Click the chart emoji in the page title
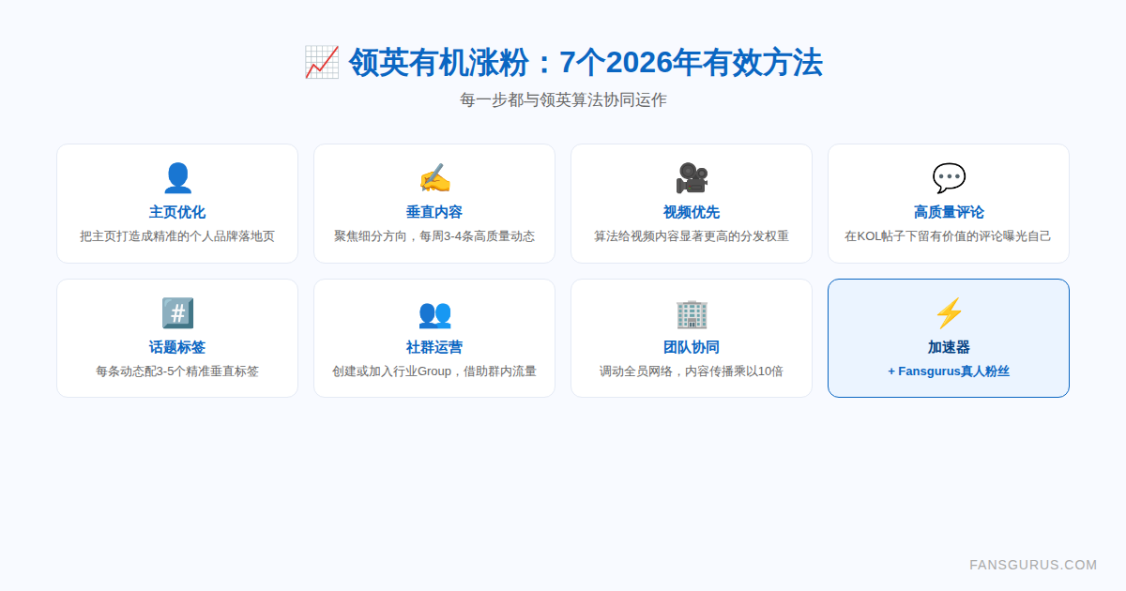Image resolution: width=1126 pixels, height=591 pixels. pos(320,63)
